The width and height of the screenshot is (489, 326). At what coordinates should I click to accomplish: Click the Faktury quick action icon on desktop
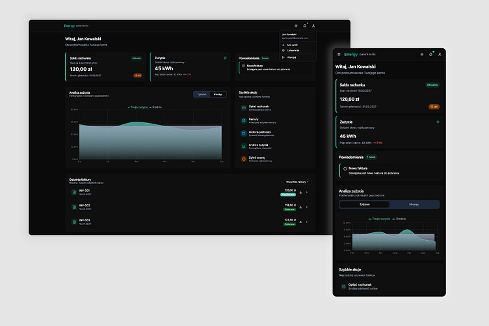[244, 121]
